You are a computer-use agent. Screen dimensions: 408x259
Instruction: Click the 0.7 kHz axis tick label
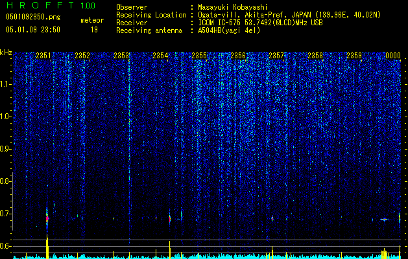point(5,214)
